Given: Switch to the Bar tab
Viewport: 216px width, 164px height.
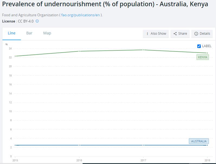Looking at the screenshot, I should 29,33.
